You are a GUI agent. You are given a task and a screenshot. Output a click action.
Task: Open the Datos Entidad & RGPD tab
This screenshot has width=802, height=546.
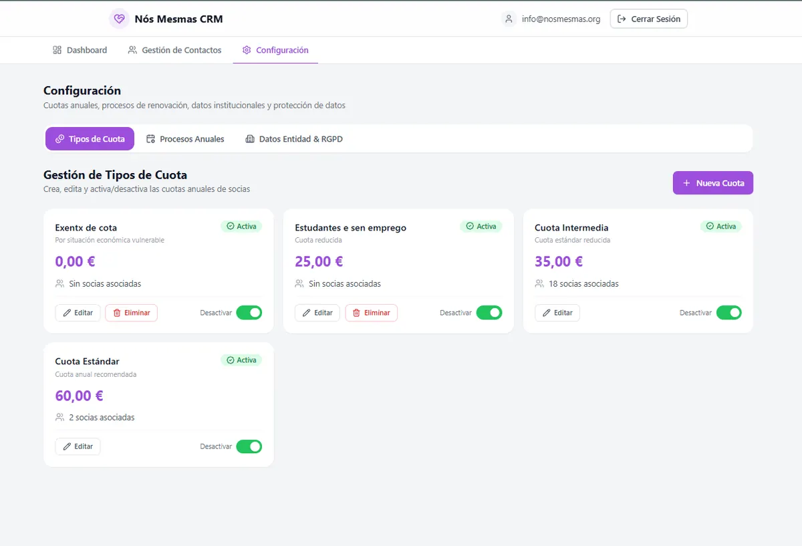coord(294,139)
